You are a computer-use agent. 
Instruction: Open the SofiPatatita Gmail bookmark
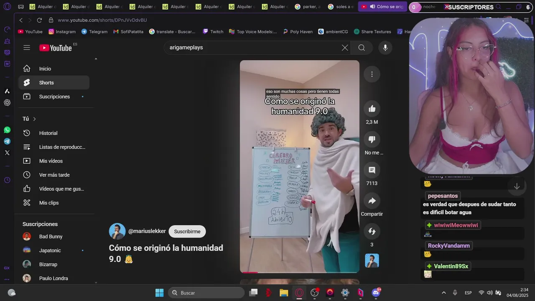click(128, 32)
